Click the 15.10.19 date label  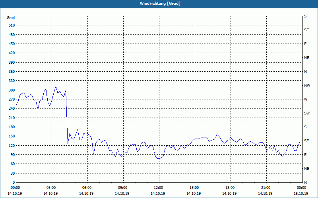tap(301, 194)
